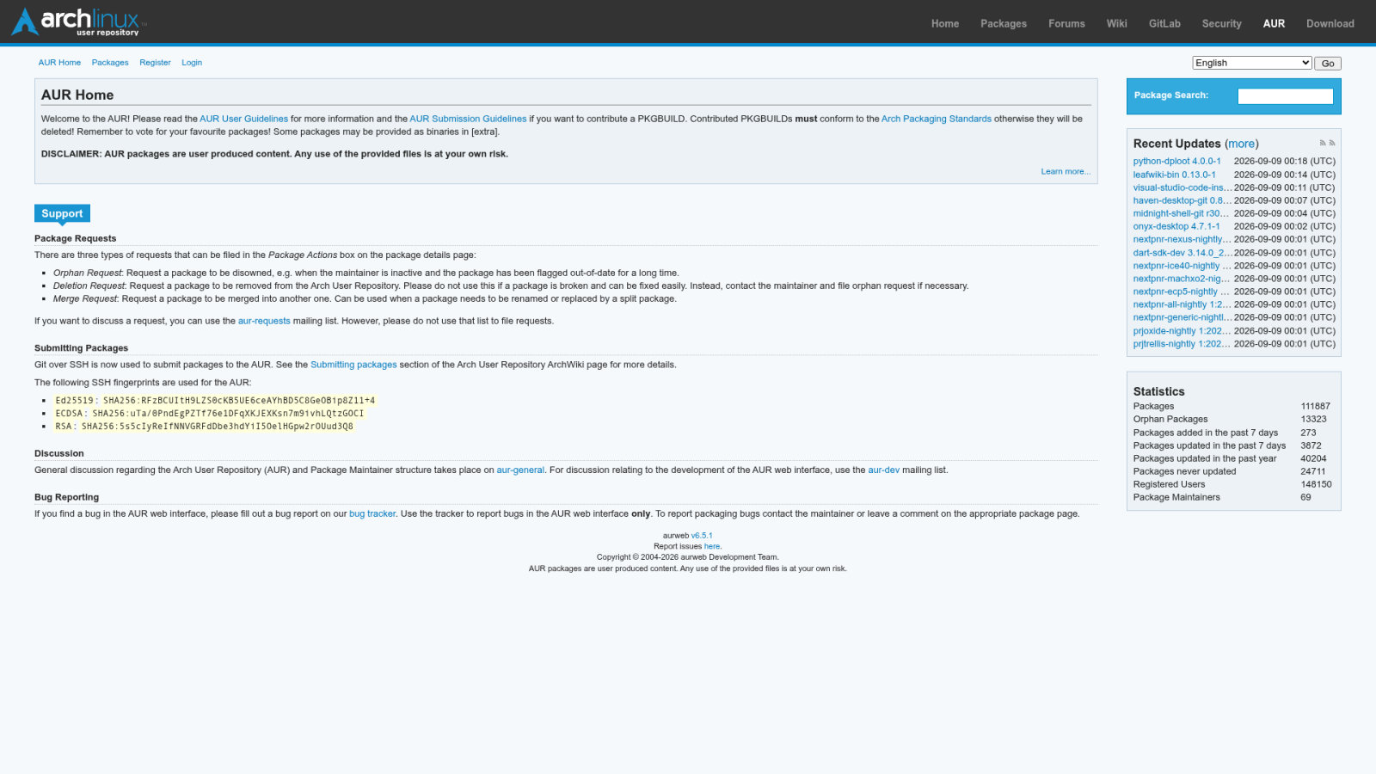The width and height of the screenshot is (1376, 774).
Task: Open Packages in the dark top navigation bar
Action: point(1004,23)
